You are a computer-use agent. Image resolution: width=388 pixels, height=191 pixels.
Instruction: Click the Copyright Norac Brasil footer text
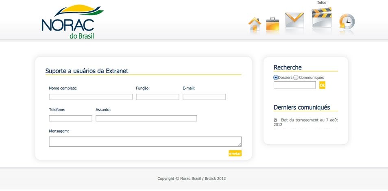[192, 178]
